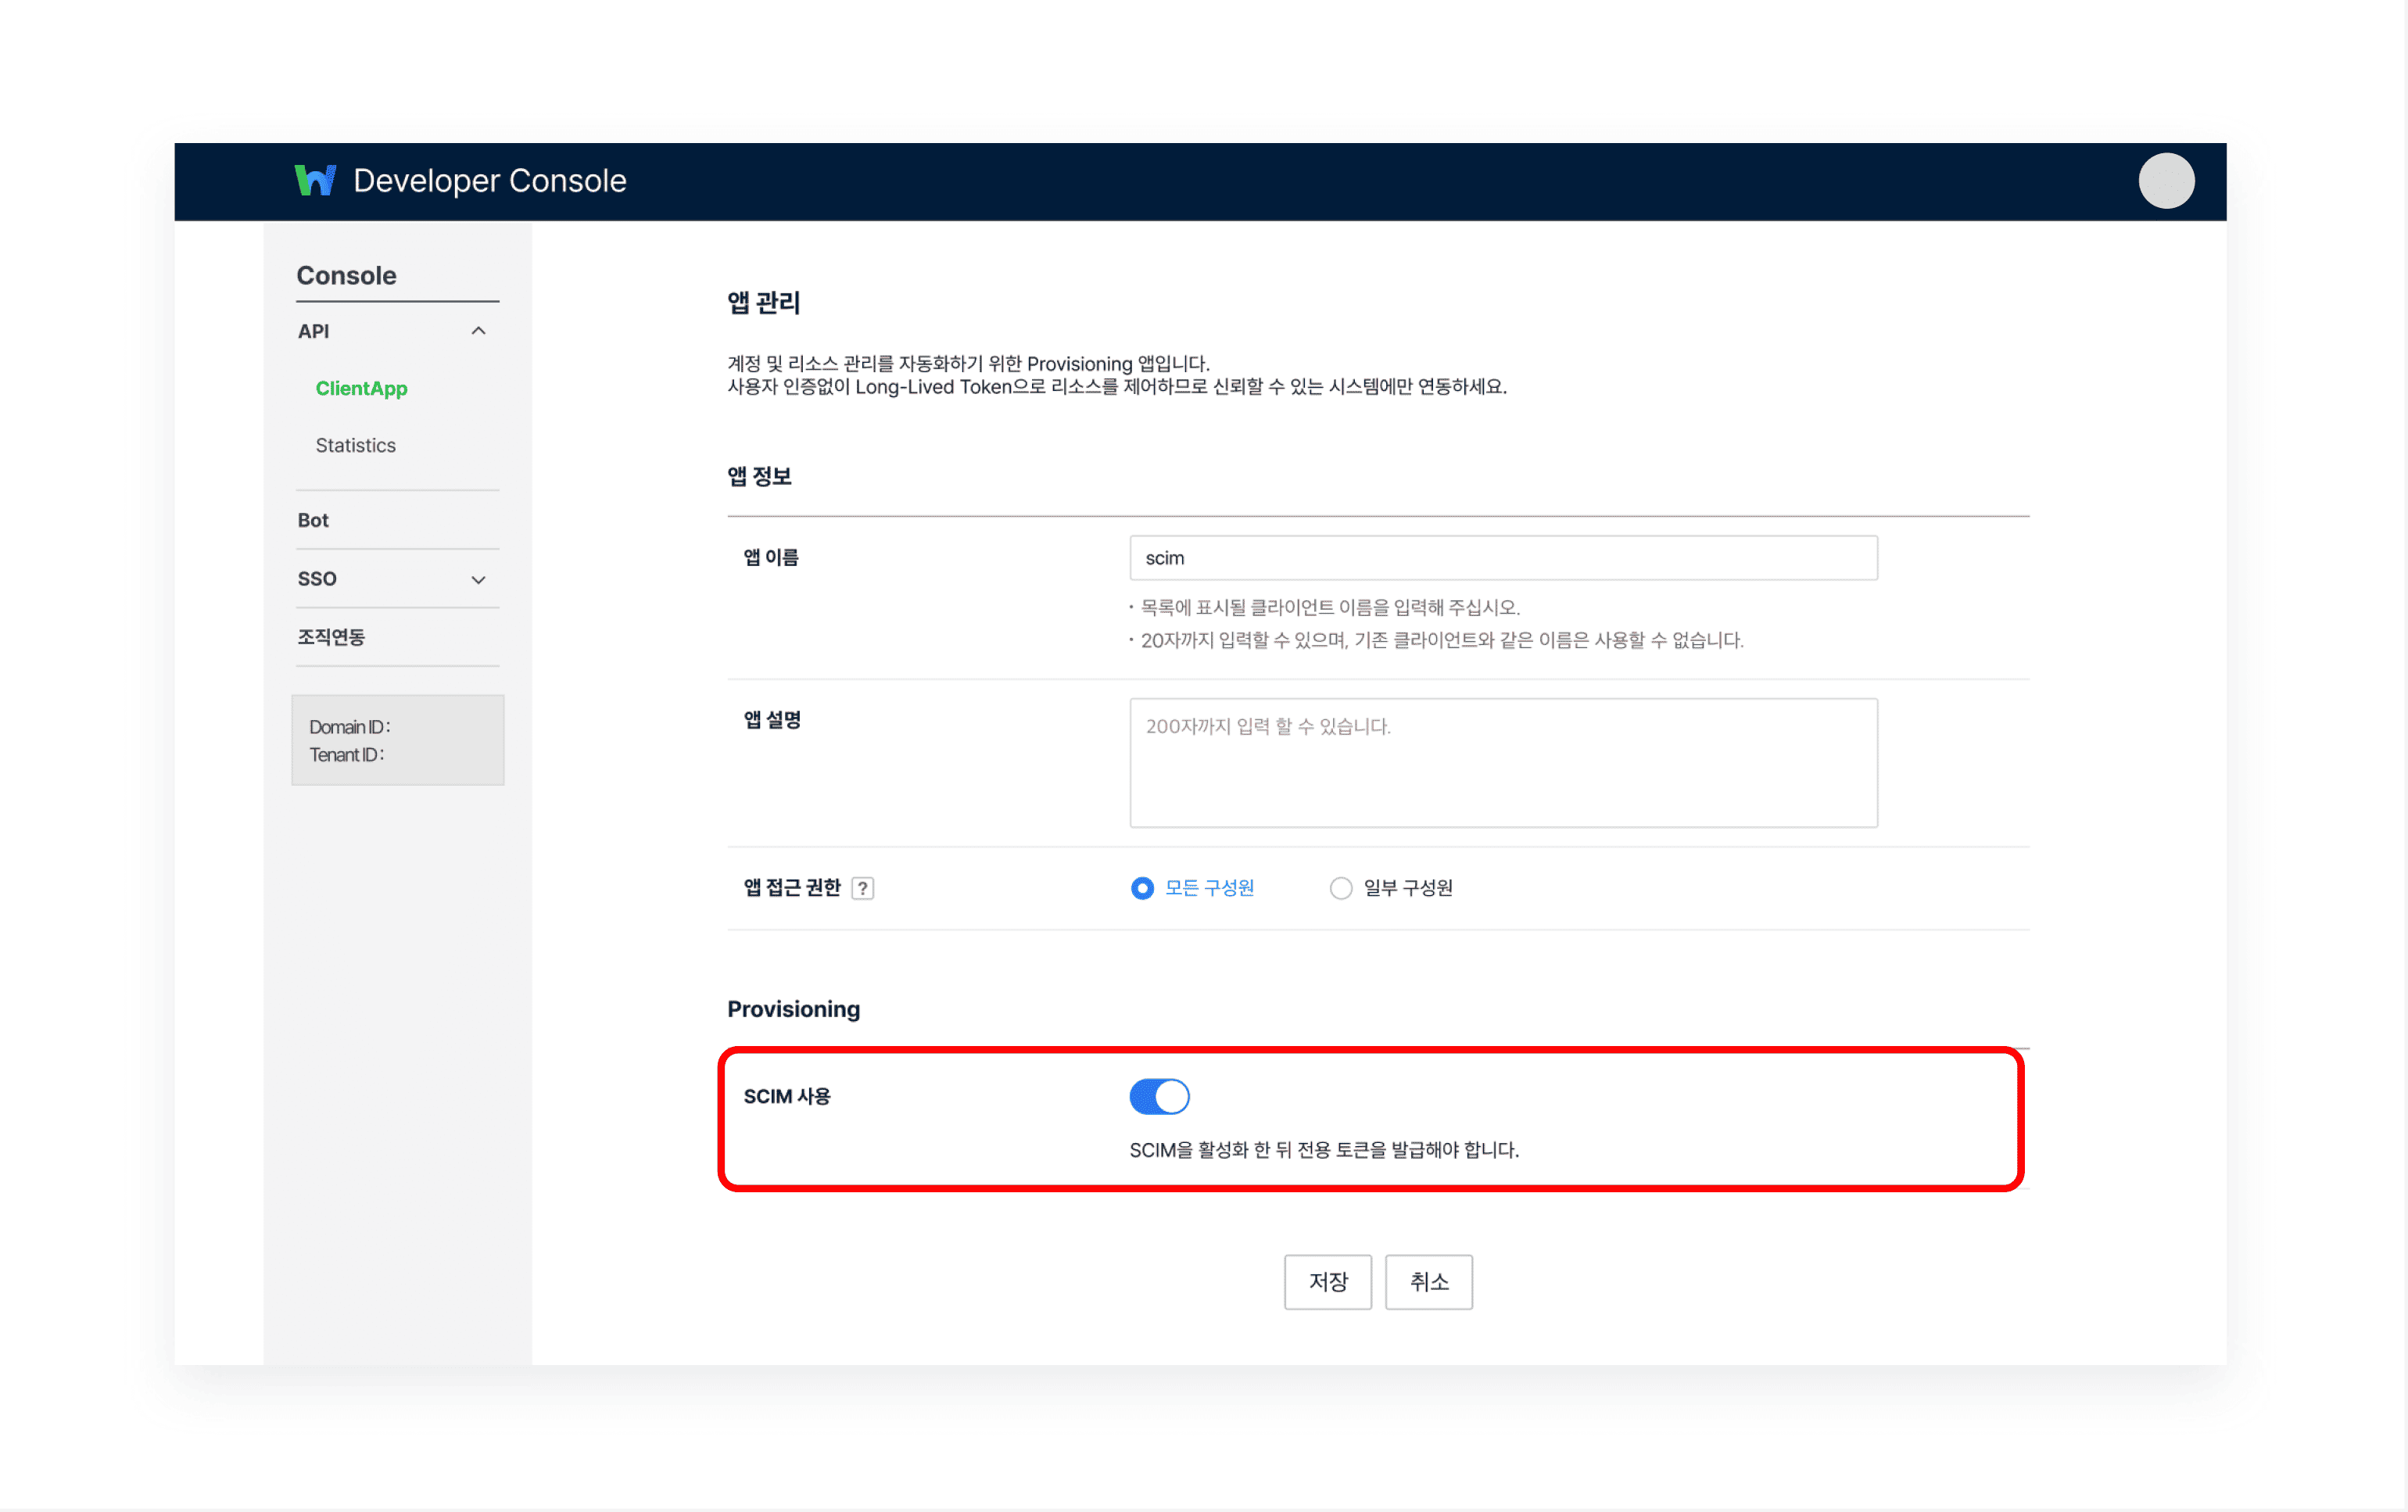
Task: Collapse the API section chevron
Action: coord(478,331)
